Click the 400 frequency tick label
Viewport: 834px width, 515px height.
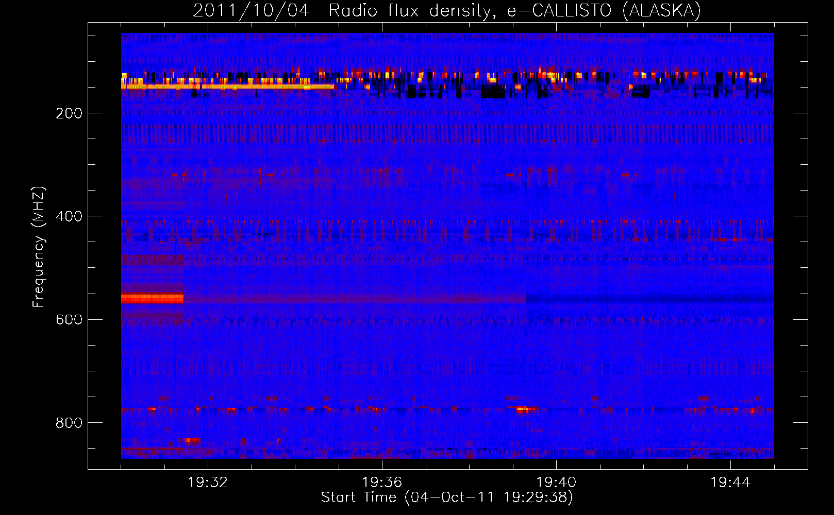[69, 216]
